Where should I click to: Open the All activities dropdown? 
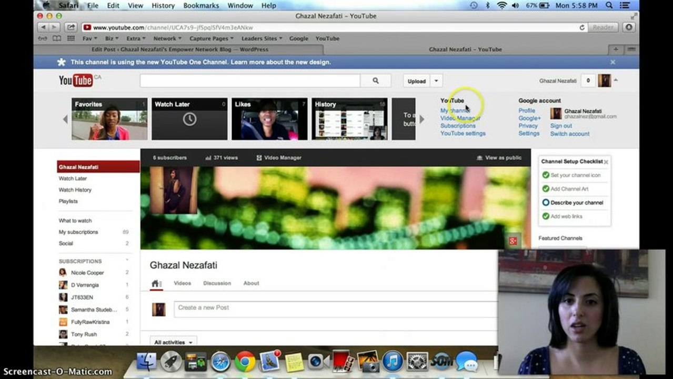[173, 342]
